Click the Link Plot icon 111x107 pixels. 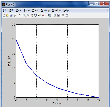tap(49, 15)
